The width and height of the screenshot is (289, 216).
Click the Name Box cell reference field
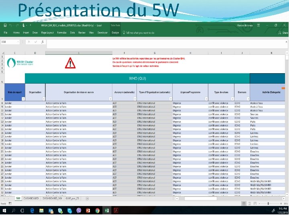pyautogui.click(x=9, y=42)
